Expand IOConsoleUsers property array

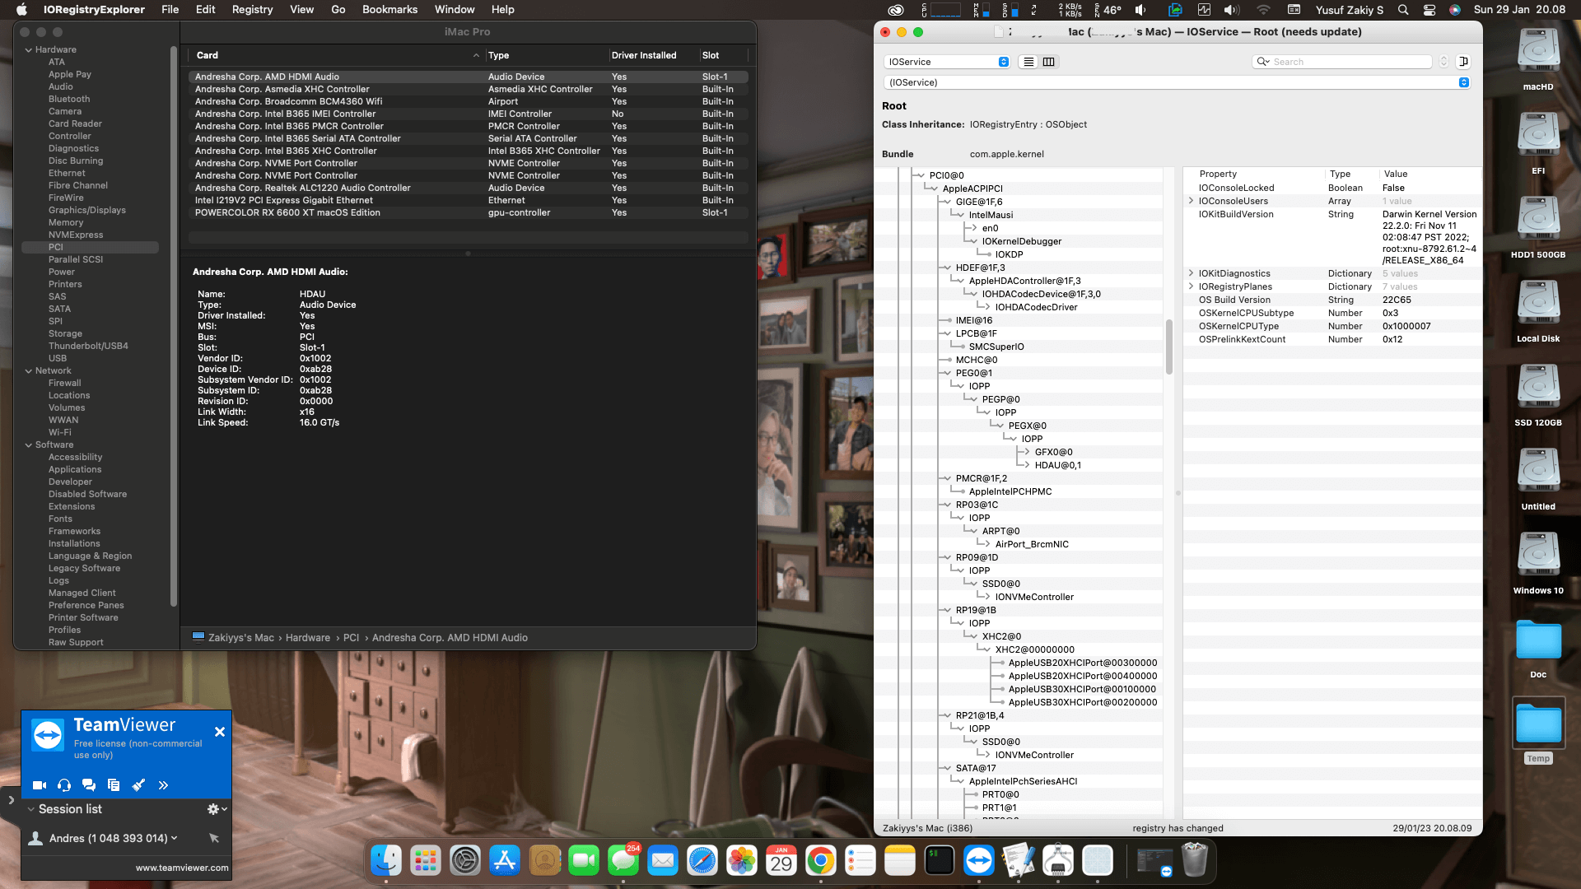[1191, 201]
